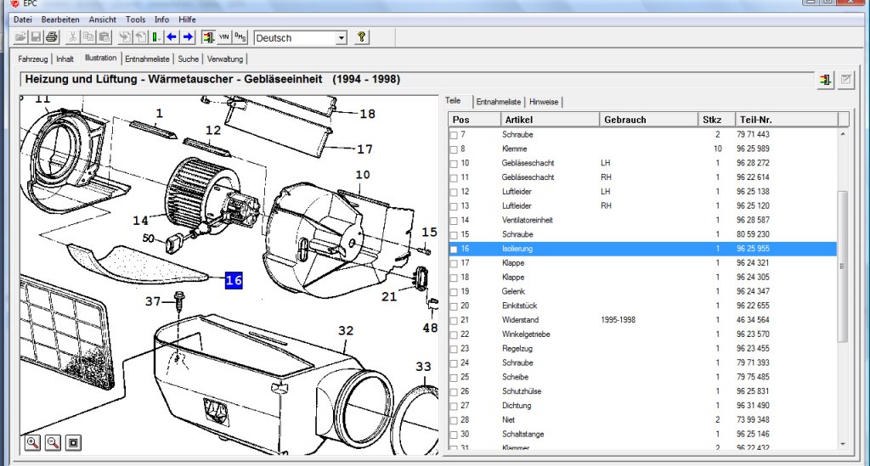Open the Hinweise tab in parts panel

pos(544,102)
